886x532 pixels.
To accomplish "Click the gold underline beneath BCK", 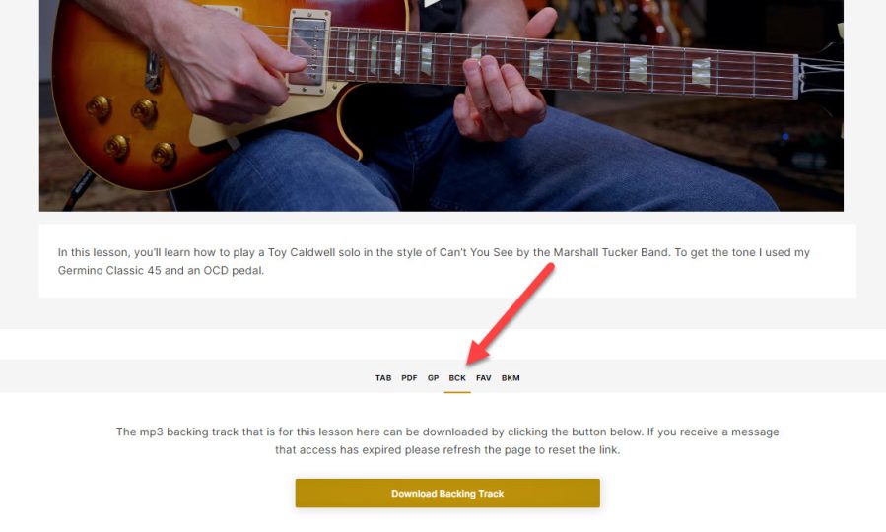I will coord(457,392).
